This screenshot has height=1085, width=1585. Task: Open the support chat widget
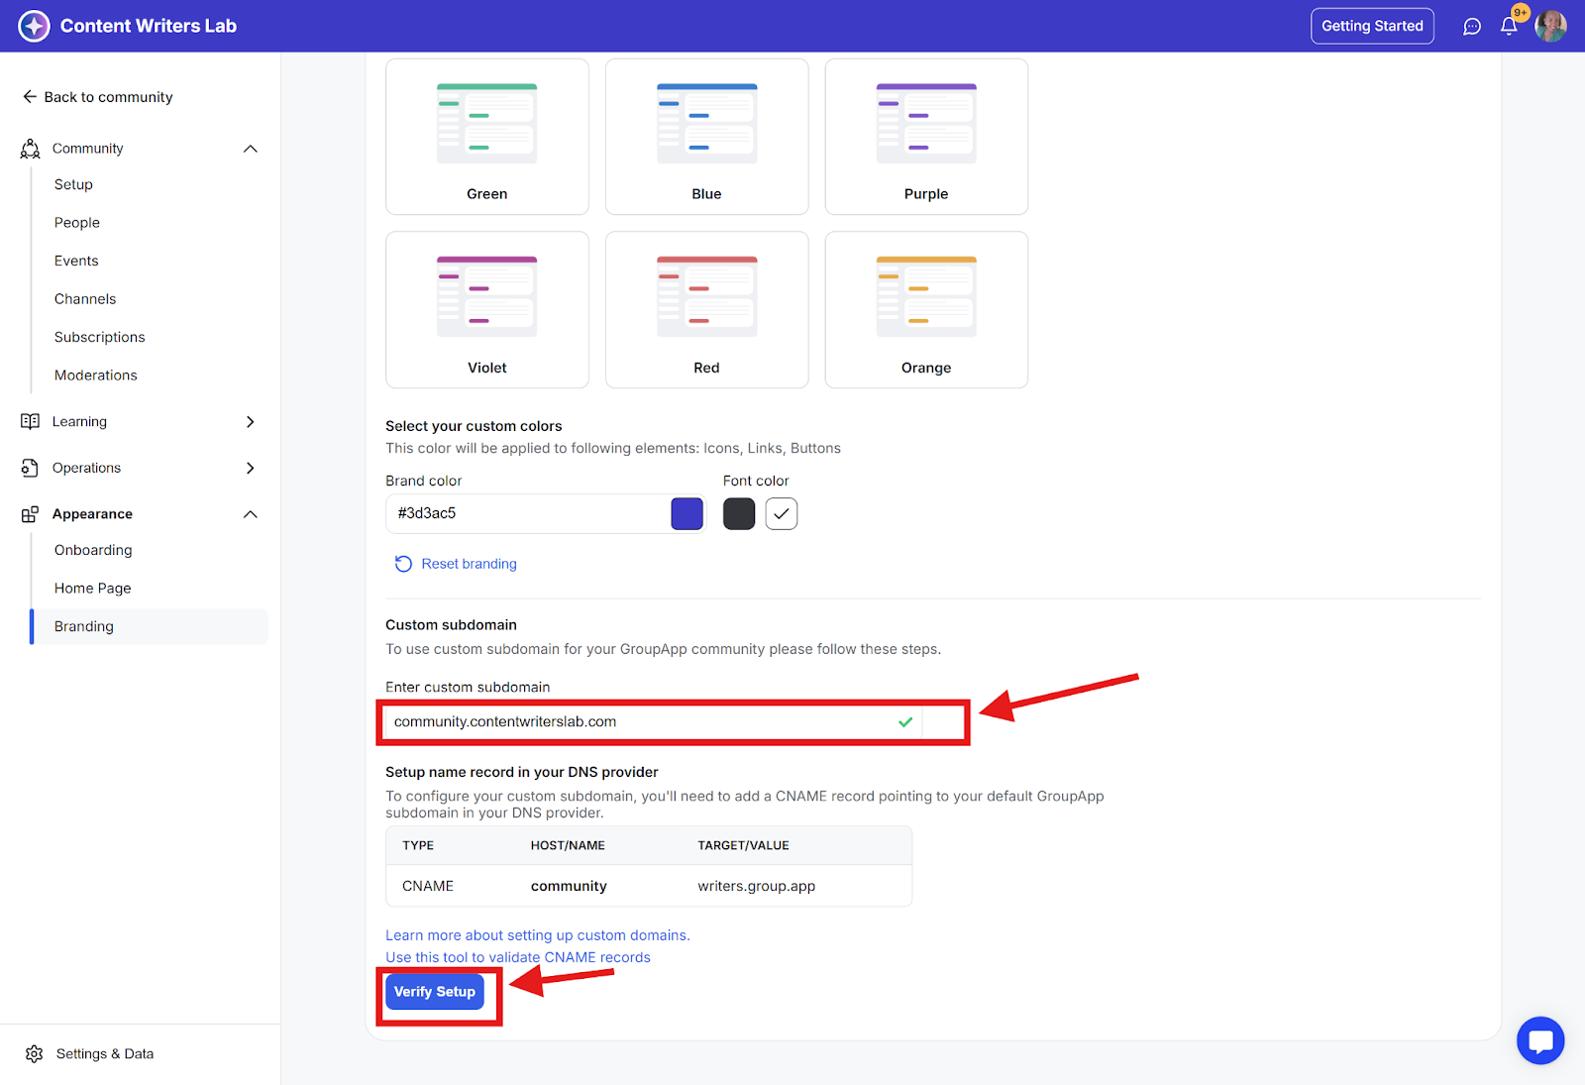coord(1540,1040)
